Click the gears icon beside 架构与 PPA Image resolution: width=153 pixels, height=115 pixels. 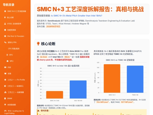pyautogui.click(x=5, y=42)
